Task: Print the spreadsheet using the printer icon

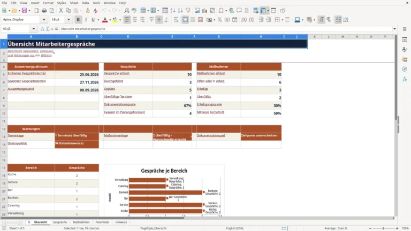Action: pos(44,11)
